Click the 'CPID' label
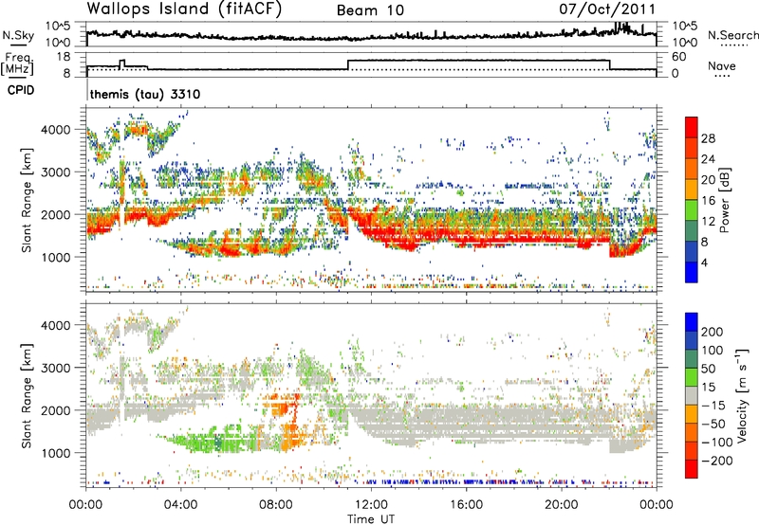Screen dimensions: 759x525 (x=21, y=90)
